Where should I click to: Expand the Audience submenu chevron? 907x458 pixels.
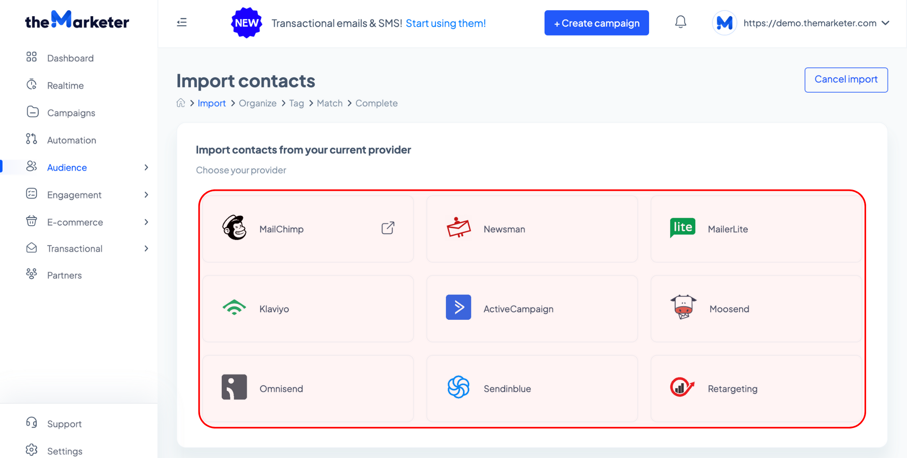click(146, 167)
